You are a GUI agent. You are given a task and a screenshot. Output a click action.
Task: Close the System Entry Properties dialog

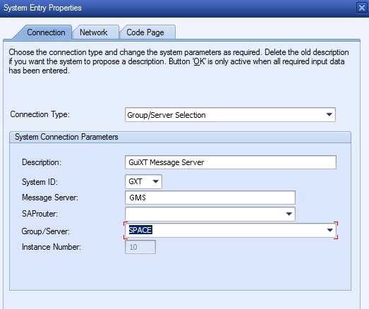click(x=361, y=8)
